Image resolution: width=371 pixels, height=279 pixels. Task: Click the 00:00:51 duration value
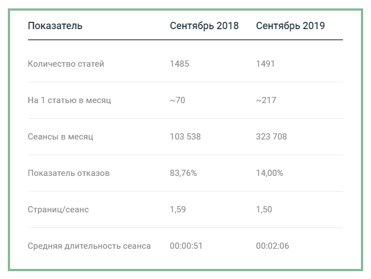coord(186,246)
